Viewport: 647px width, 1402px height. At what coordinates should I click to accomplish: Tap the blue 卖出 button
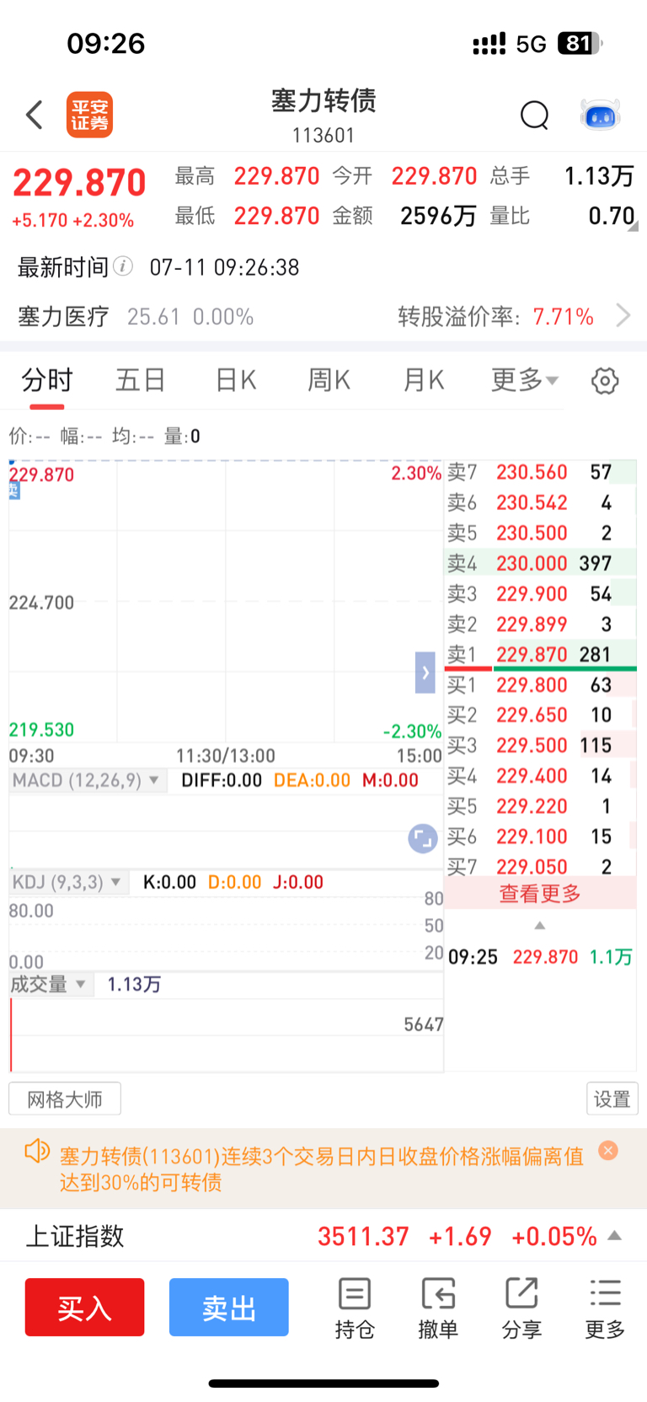click(x=229, y=1308)
